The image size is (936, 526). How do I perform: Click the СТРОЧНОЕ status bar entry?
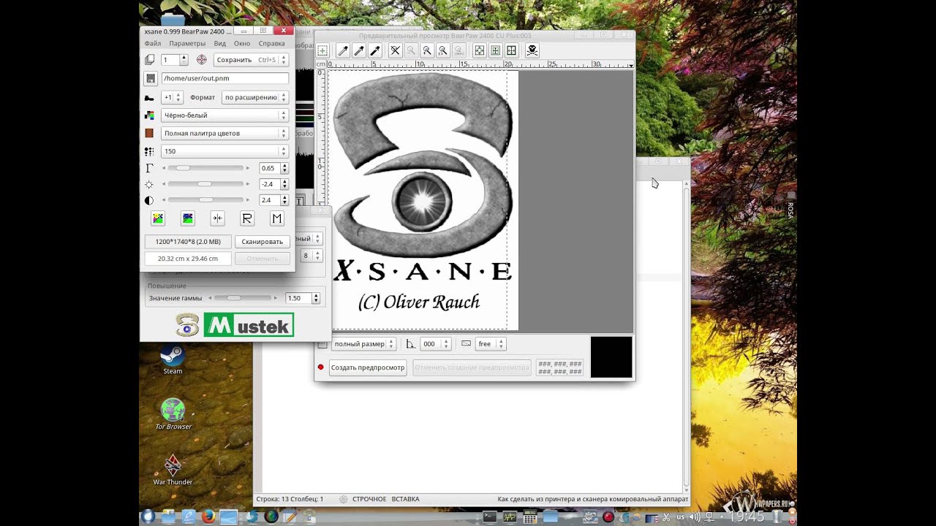coord(369,499)
